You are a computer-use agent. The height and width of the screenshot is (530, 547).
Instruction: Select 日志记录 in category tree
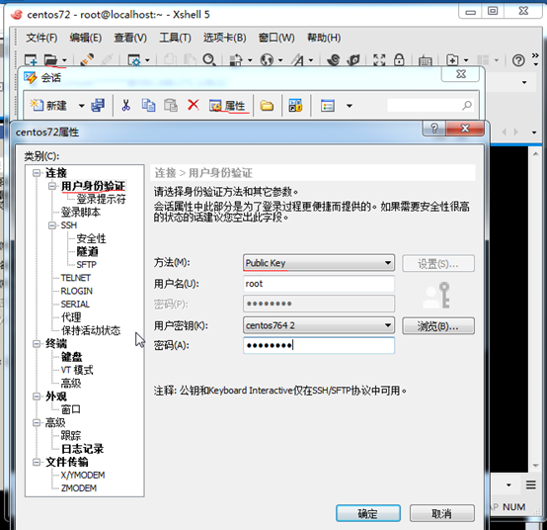click(x=82, y=449)
